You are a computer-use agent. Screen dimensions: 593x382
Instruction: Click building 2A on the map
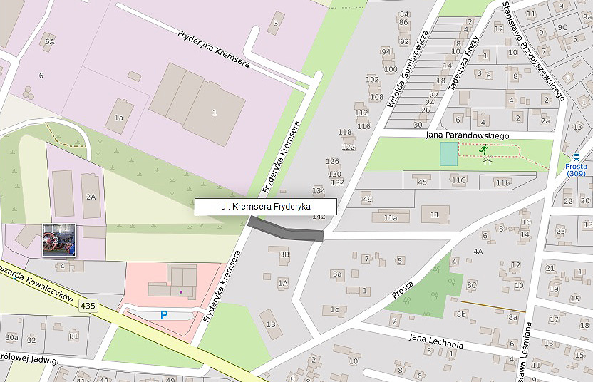[x=91, y=195]
